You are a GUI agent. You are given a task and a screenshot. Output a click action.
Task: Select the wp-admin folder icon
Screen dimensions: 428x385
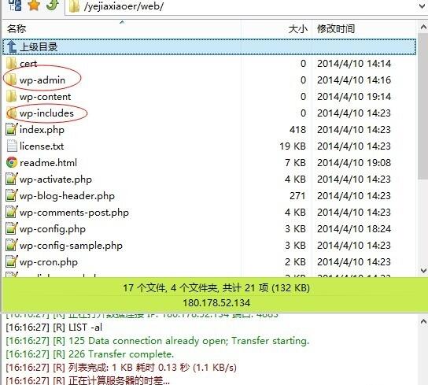(12, 80)
